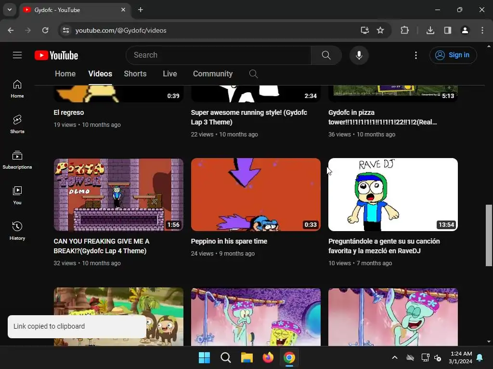This screenshot has width=493, height=369.
Task: Open the taskbar clock and date
Action: [461, 357]
